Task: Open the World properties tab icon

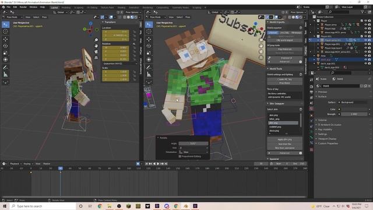Action: 311,108
